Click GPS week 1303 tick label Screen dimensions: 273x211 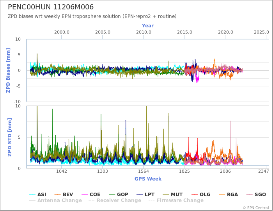[x=102, y=171]
